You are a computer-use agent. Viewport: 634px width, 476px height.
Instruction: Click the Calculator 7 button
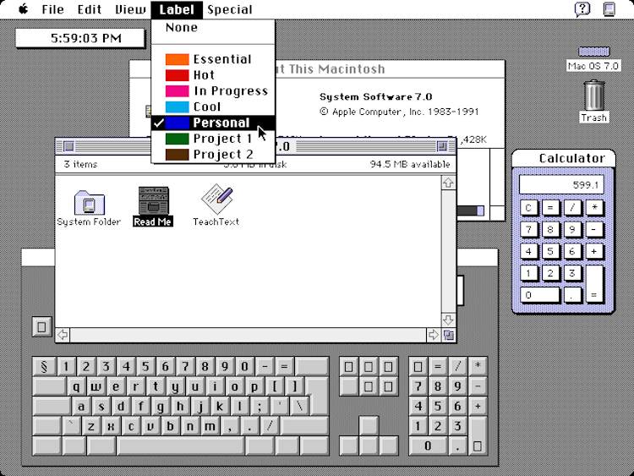pos(528,230)
